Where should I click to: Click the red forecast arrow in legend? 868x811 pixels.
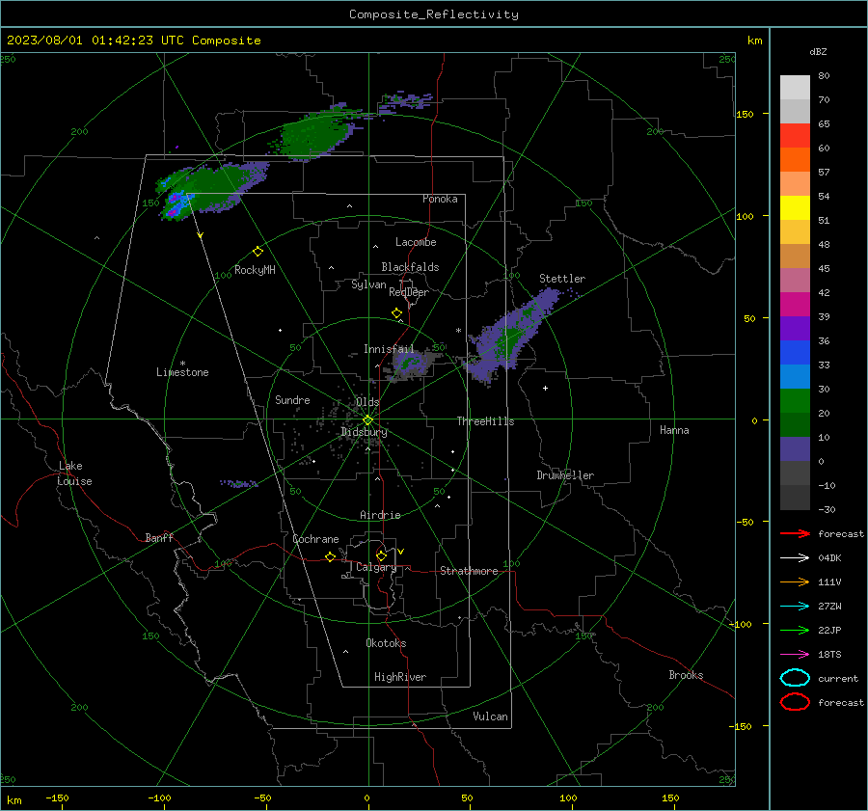click(x=795, y=533)
